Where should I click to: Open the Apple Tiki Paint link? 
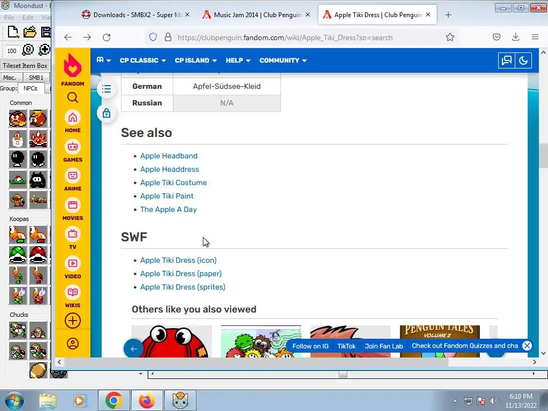click(167, 196)
